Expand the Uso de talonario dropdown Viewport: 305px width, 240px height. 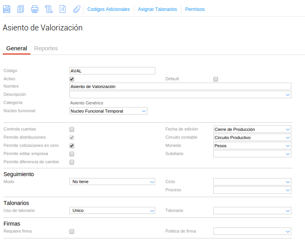click(x=112, y=211)
